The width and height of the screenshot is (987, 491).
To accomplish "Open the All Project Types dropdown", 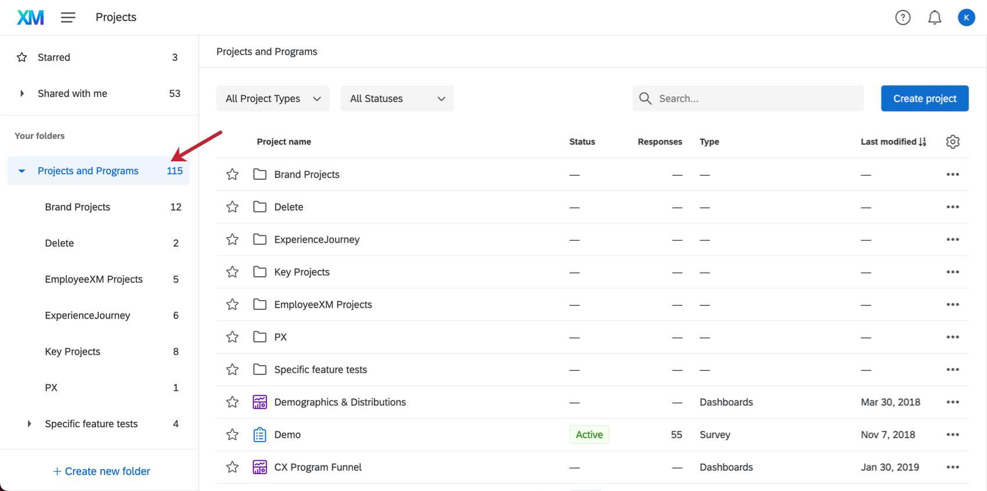I will tap(272, 99).
